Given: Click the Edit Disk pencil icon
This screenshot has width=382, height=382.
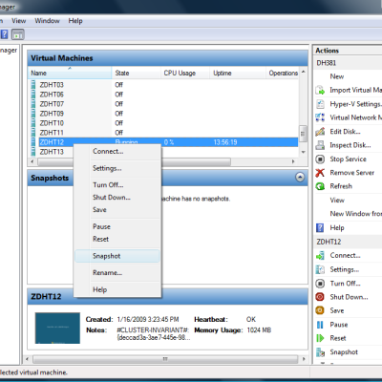Looking at the screenshot, I should (320, 132).
